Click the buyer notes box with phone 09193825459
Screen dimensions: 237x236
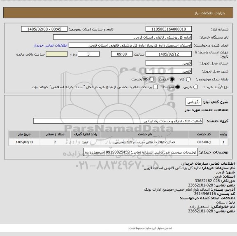click(140, 152)
